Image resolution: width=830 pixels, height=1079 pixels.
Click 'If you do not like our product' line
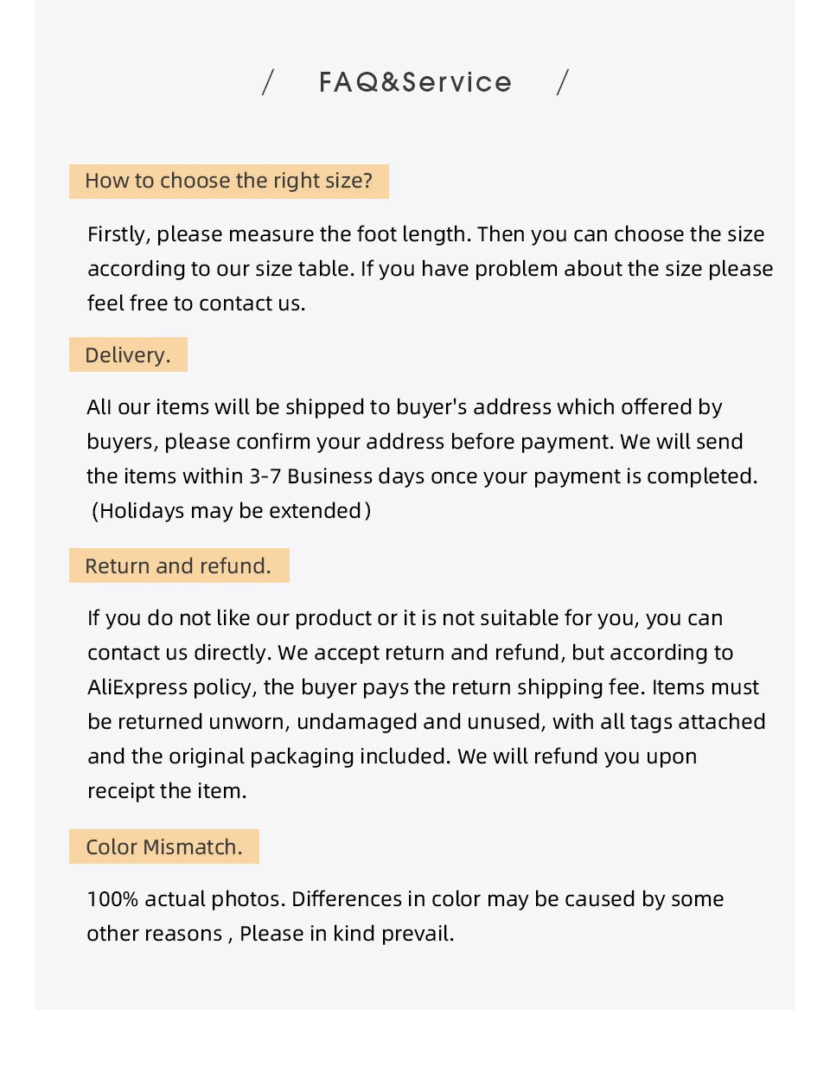pos(405,618)
